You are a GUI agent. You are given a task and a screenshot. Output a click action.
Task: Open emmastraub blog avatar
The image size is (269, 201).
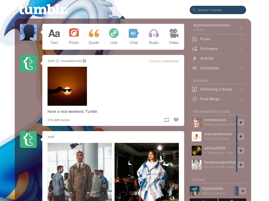196,122
